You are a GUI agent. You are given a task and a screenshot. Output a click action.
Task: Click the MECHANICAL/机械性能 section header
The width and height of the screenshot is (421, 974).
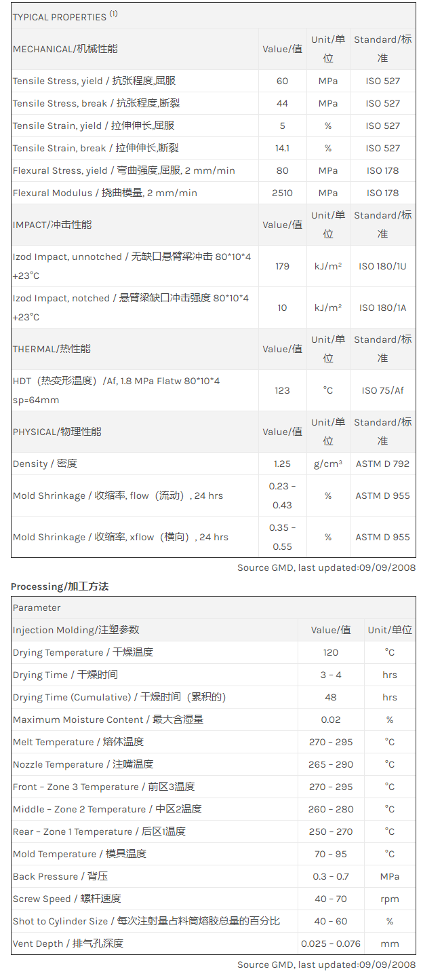tap(65, 49)
